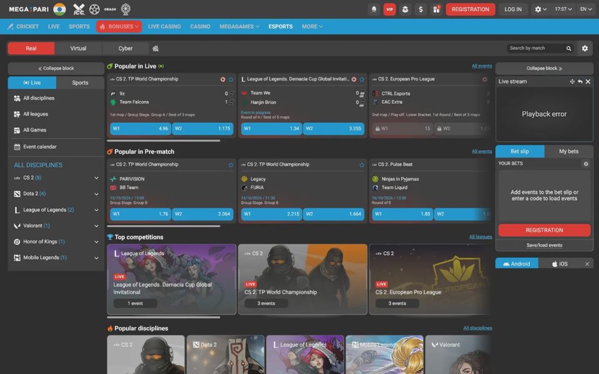Click the mascot icon next to VIP
Image resolution: width=599 pixels, height=374 pixels.
click(405, 9)
